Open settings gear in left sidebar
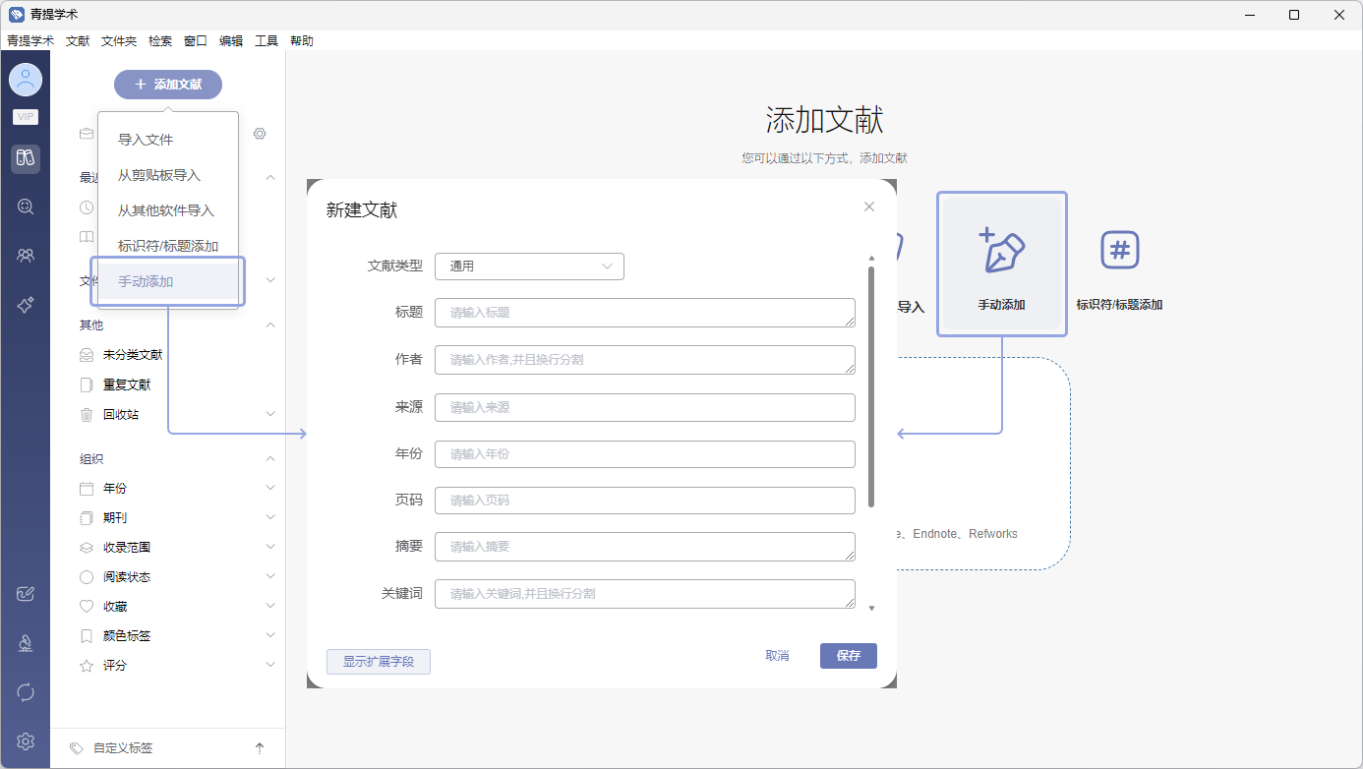 (x=26, y=741)
